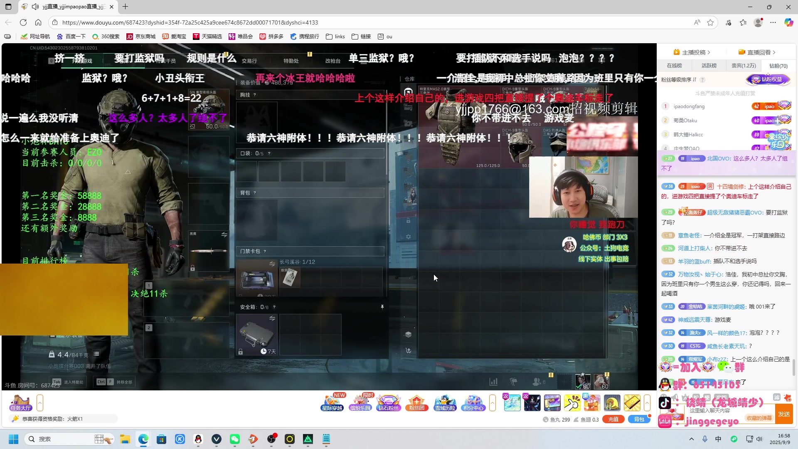Expand the gift list arrow
Image resolution: width=798 pixels, height=449 pixels.
pos(647,403)
